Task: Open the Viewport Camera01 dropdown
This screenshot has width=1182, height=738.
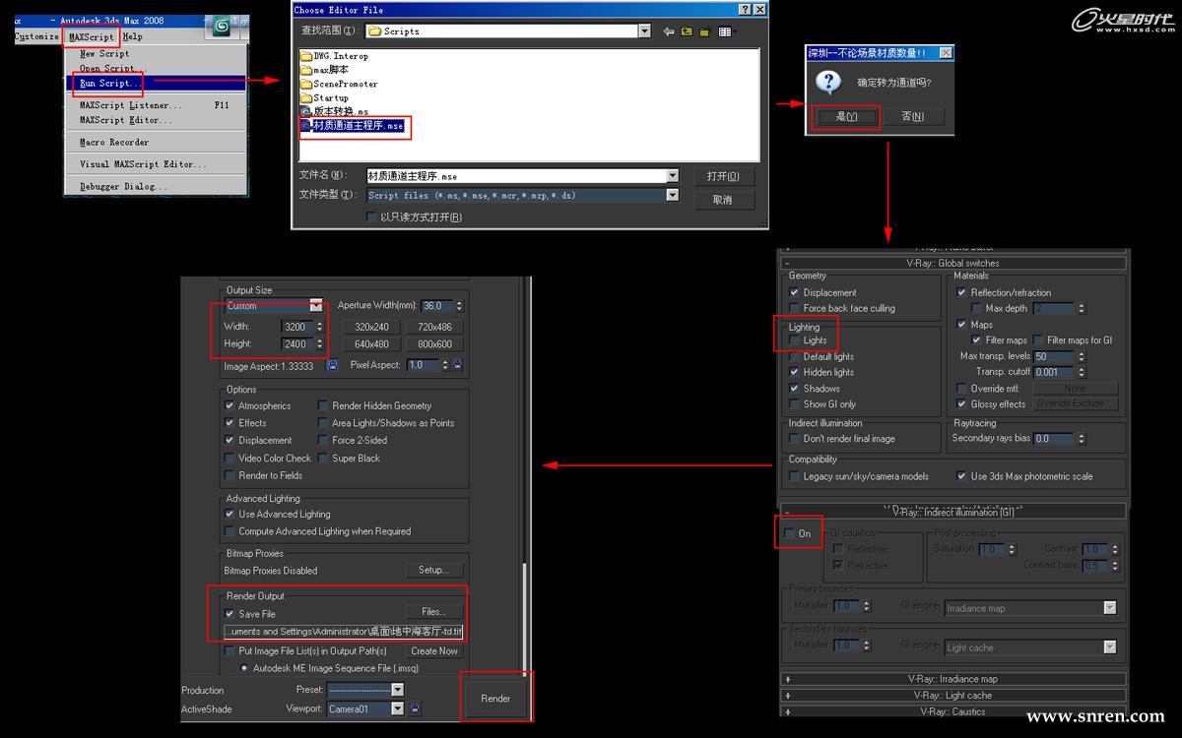Action: click(397, 708)
